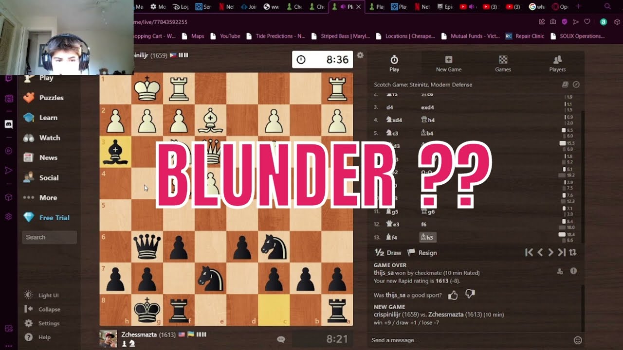Image resolution: width=623 pixels, height=350 pixels.
Task: Jump to last move
Action: pos(562,252)
